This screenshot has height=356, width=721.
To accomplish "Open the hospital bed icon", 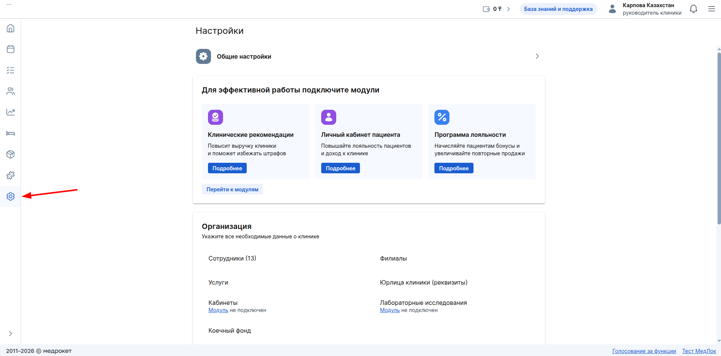I will point(11,133).
